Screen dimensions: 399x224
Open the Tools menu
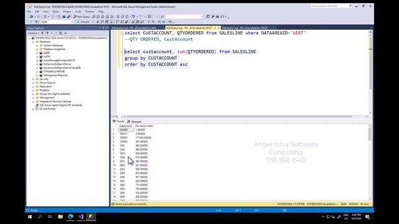tap(78, 12)
